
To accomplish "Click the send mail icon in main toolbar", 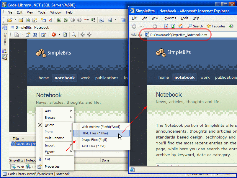I will pos(102,20).
